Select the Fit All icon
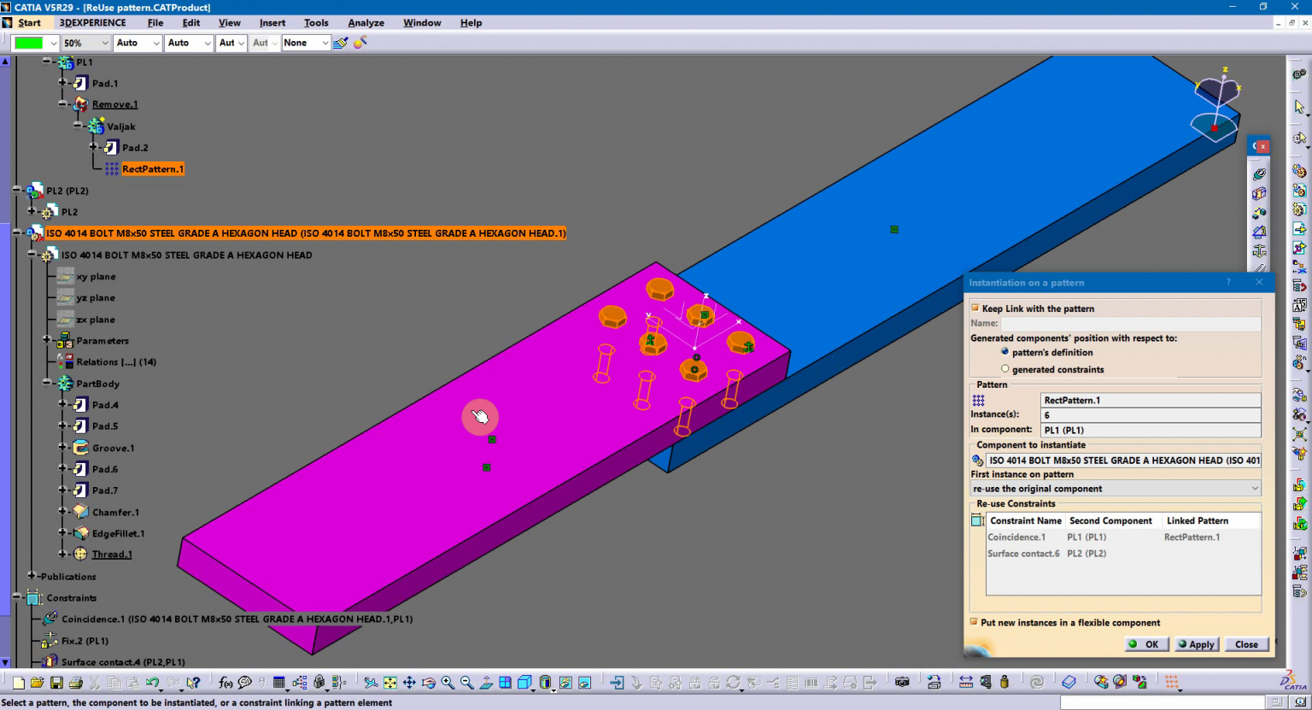Screen dimensions: 1312x710 pos(389,682)
